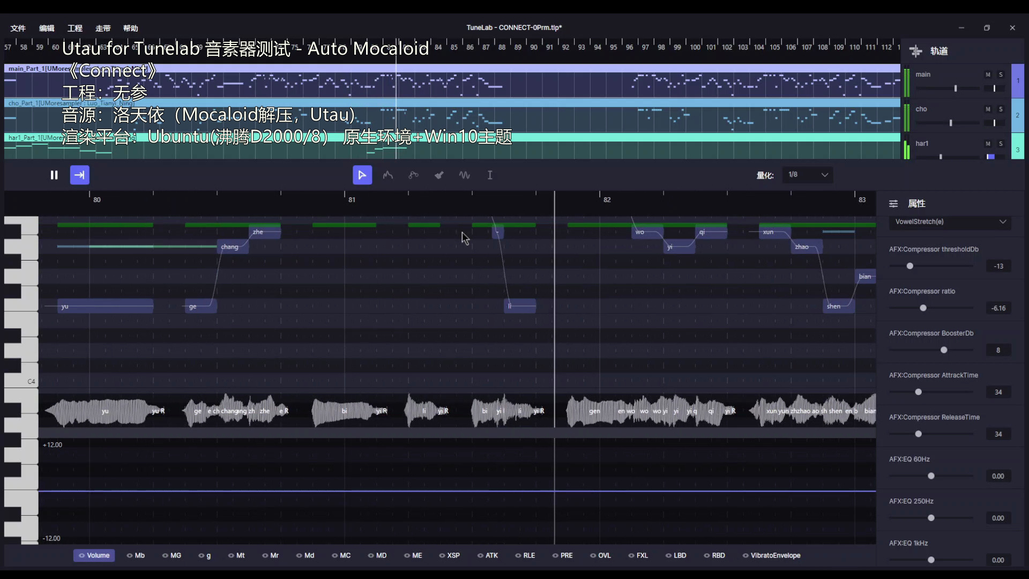Select the text range selection tool
Image resolution: width=1029 pixels, height=579 pixels.
(x=490, y=175)
